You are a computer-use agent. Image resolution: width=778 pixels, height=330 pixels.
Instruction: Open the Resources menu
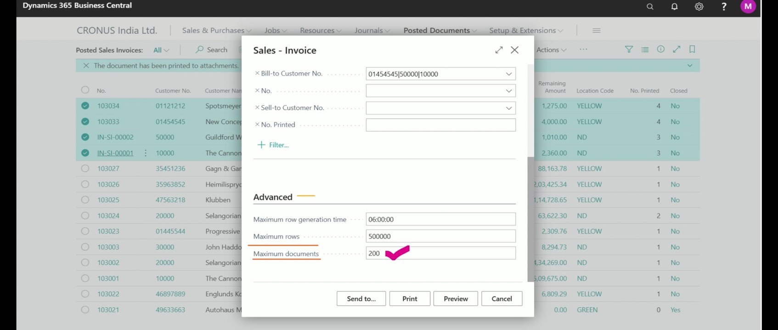click(x=321, y=30)
